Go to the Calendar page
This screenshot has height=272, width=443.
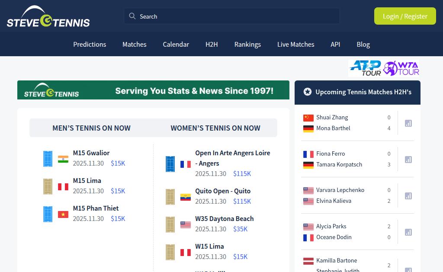click(x=176, y=45)
